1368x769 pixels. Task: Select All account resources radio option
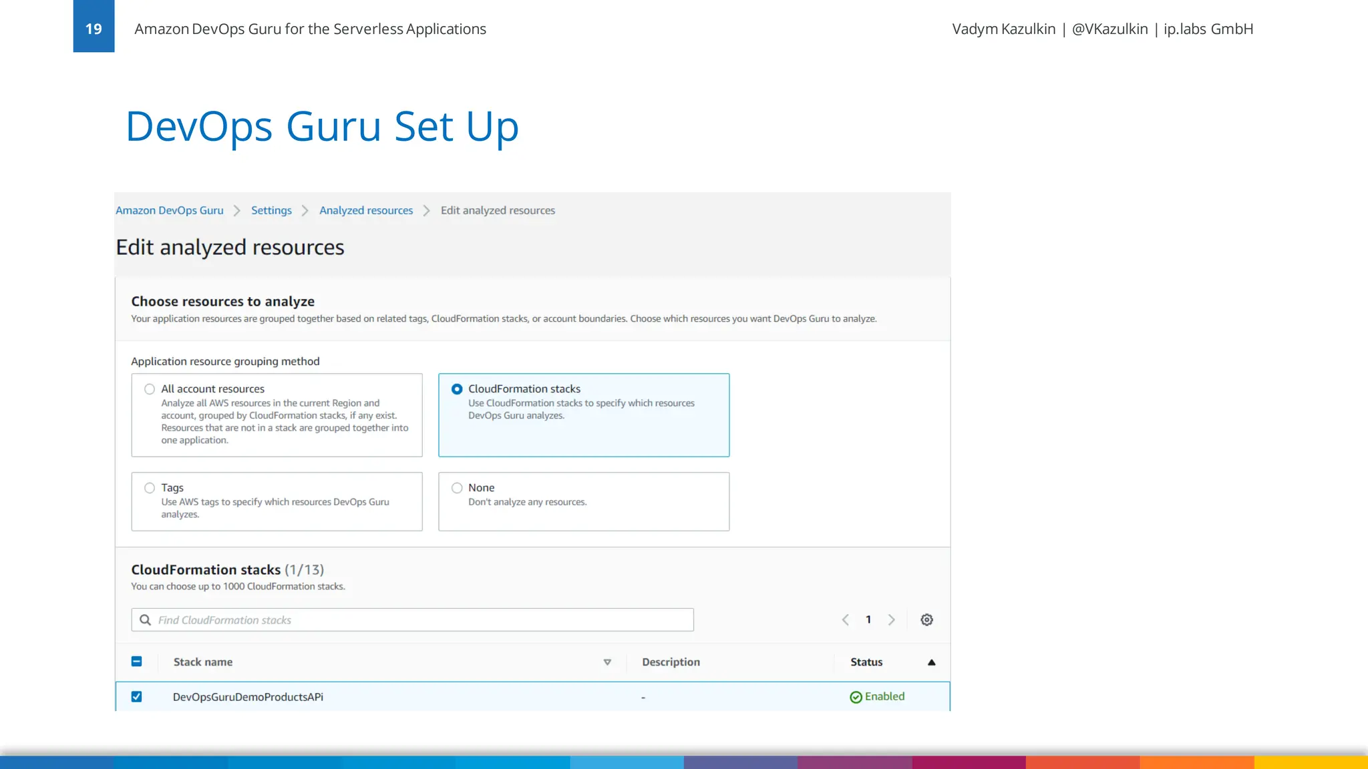[x=150, y=389]
